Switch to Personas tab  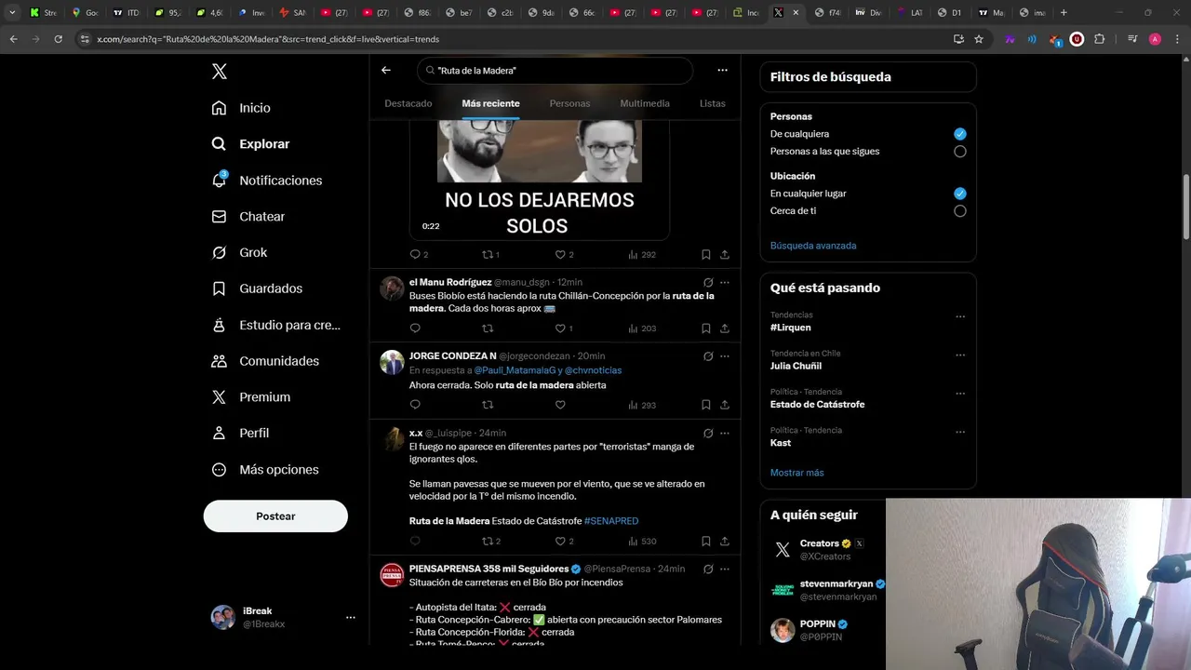point(569,103)
